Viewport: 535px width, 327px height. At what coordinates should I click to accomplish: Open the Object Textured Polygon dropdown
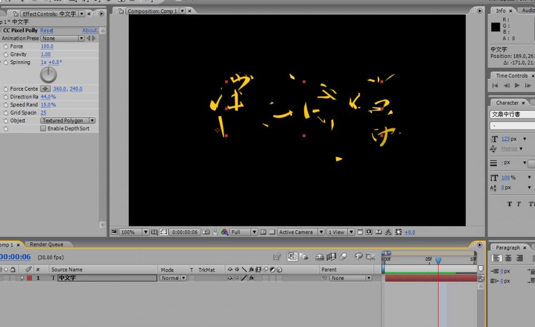(x=67, y=121)
